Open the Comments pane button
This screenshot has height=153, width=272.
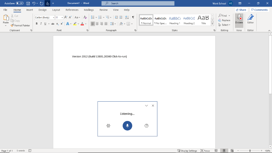point(259,10)
